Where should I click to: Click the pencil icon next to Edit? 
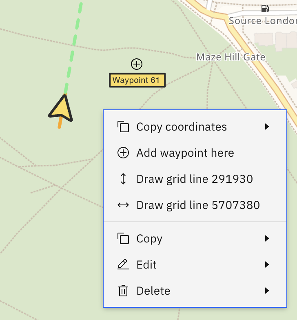(123, 264)
